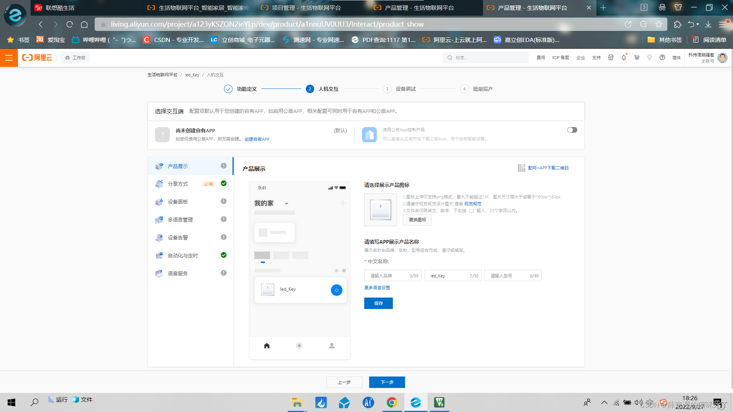Expand the 我的家 dropdown in preview

pyautogui.click(x=286, y=204)
